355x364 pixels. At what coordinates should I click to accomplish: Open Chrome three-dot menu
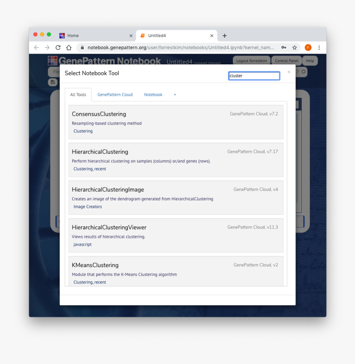pos(319,47)
